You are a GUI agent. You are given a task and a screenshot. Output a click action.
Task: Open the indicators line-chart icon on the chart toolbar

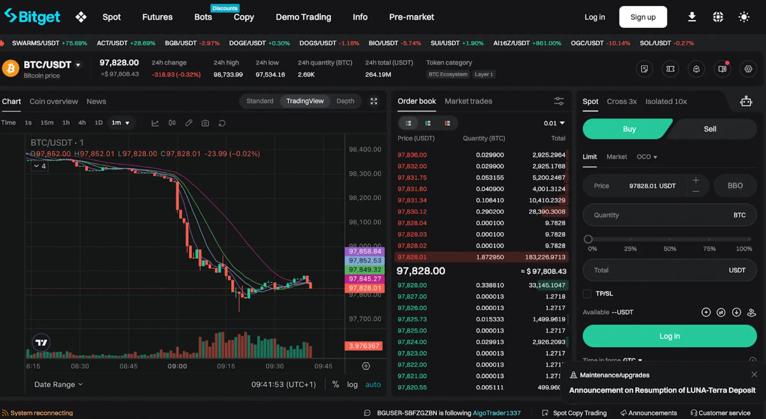click(x=155, y=123)
